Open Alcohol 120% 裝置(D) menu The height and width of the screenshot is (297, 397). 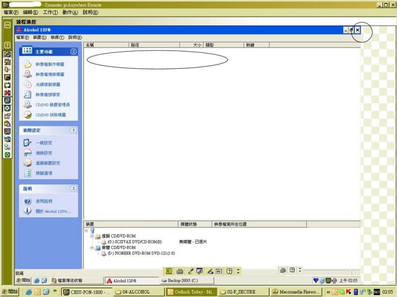tap(40, 38)
